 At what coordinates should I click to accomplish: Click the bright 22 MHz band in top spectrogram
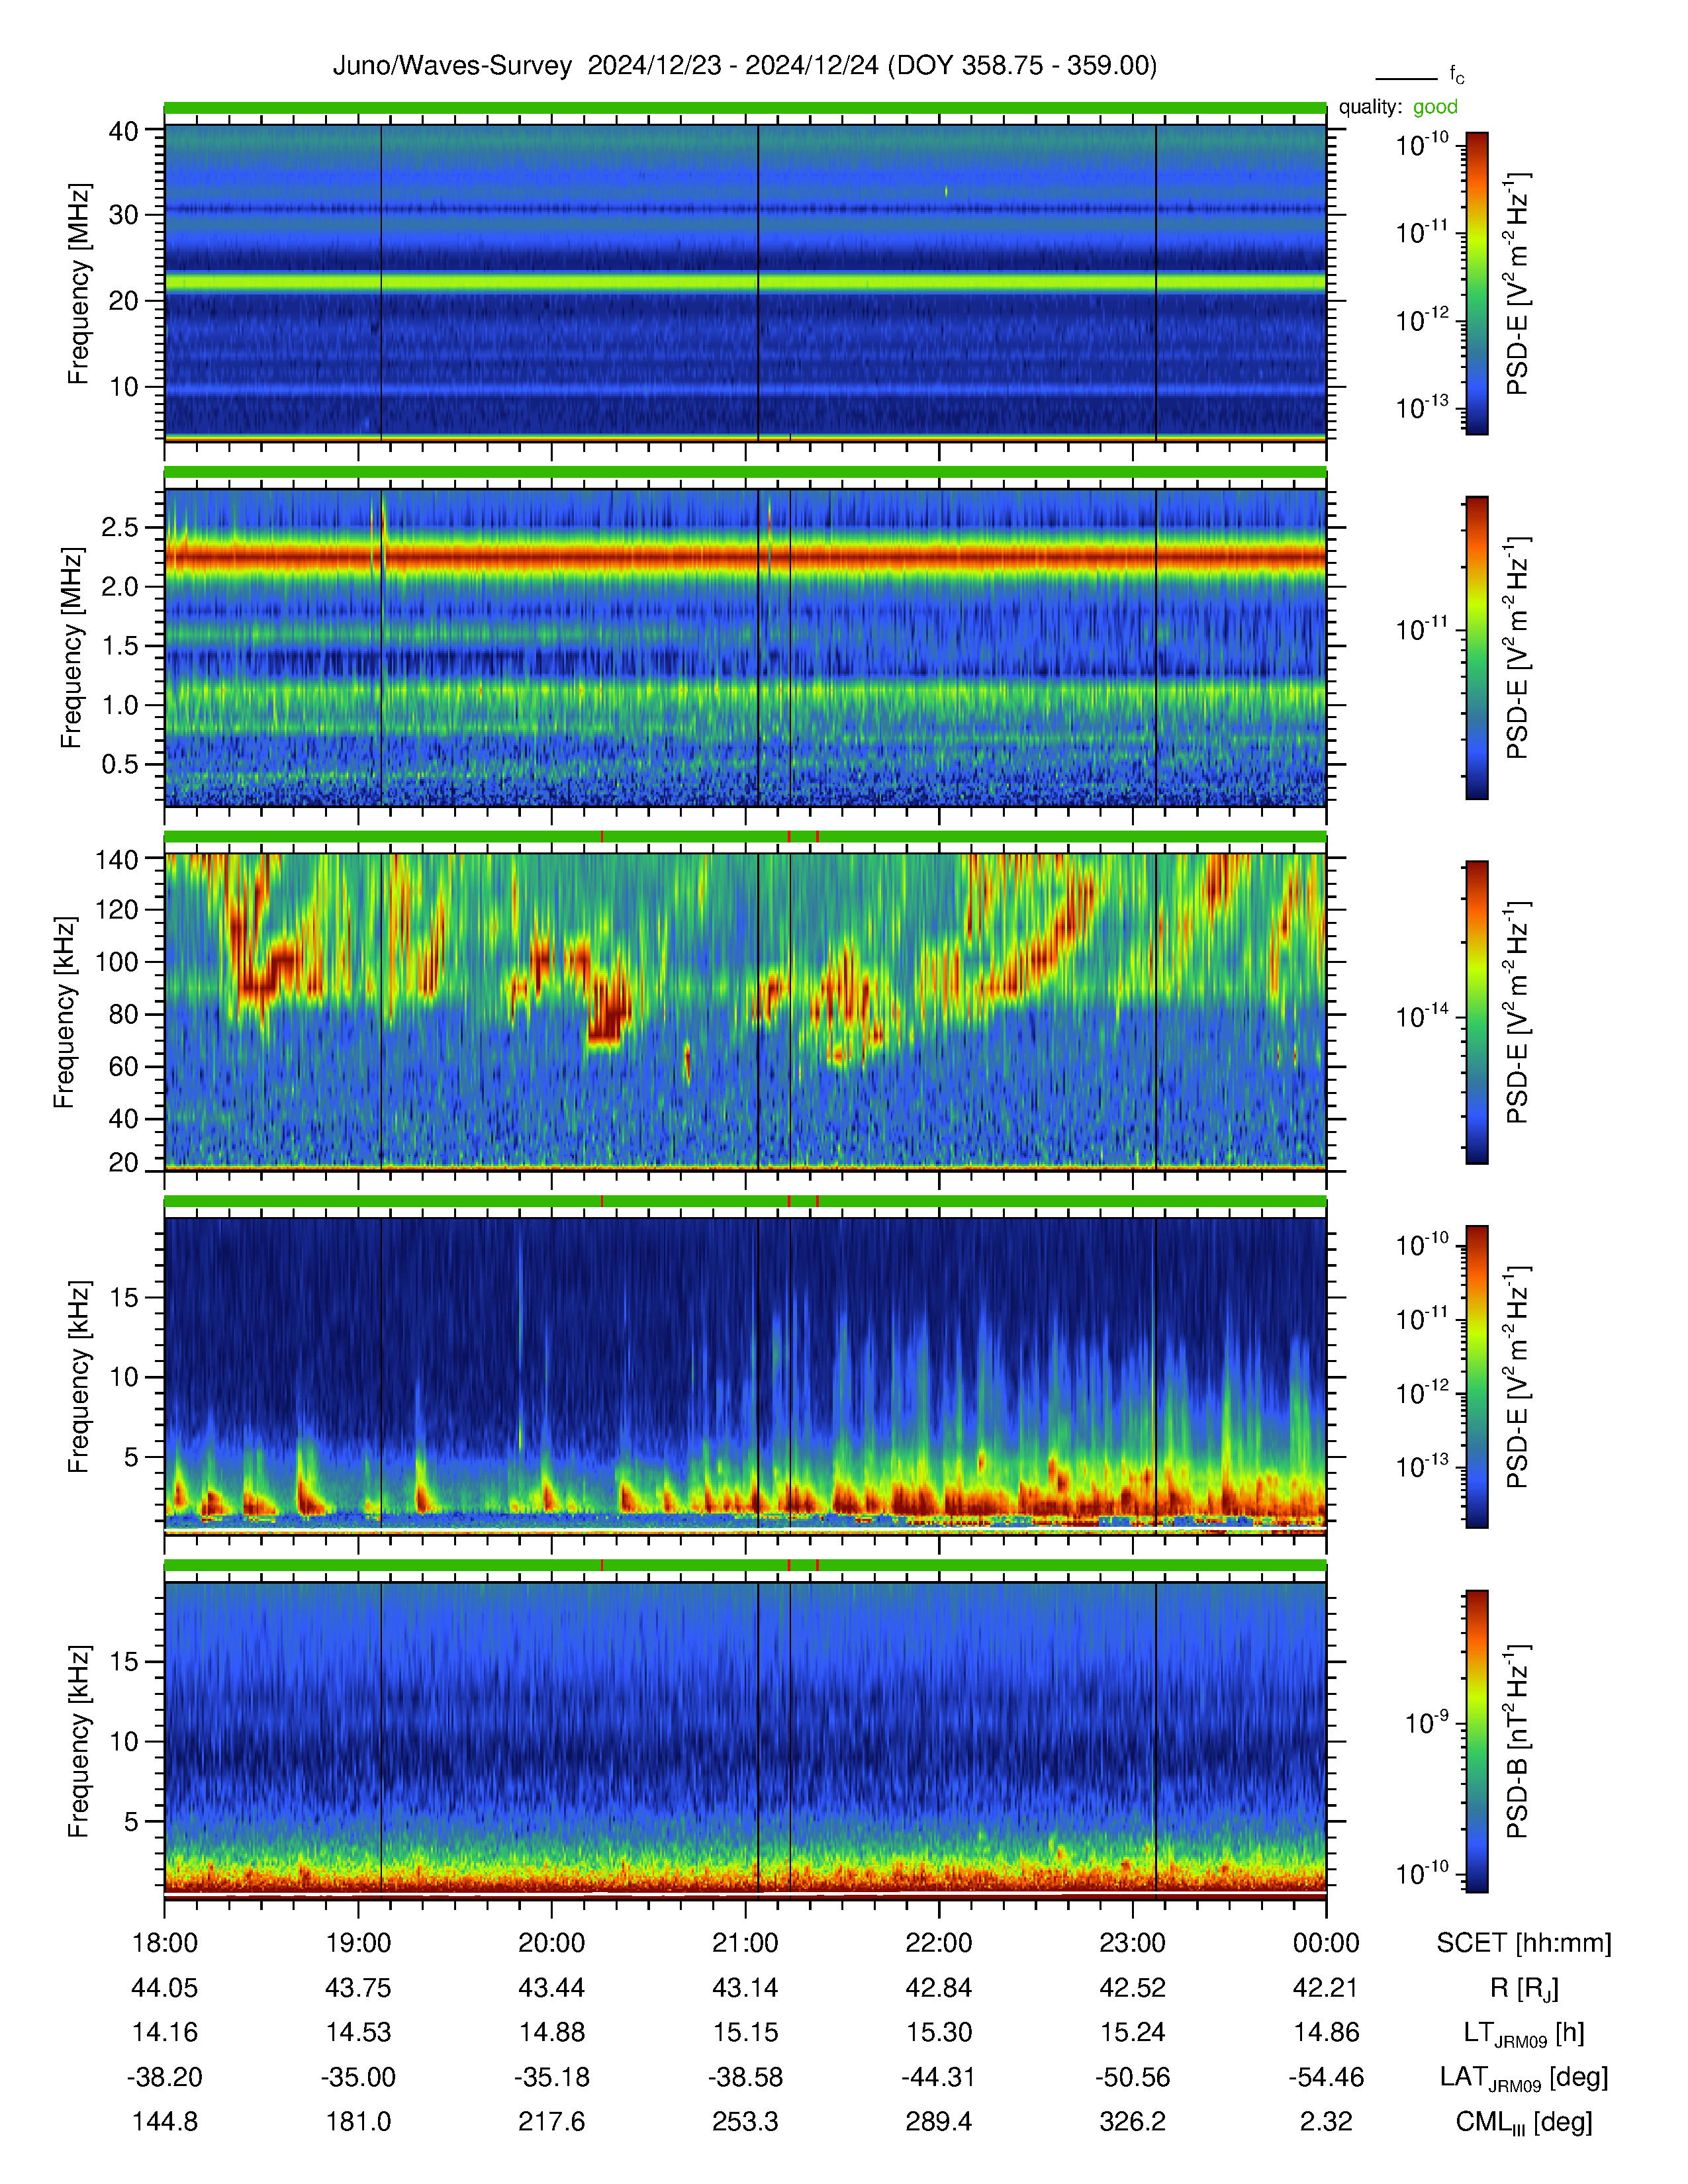coord(745,283)
